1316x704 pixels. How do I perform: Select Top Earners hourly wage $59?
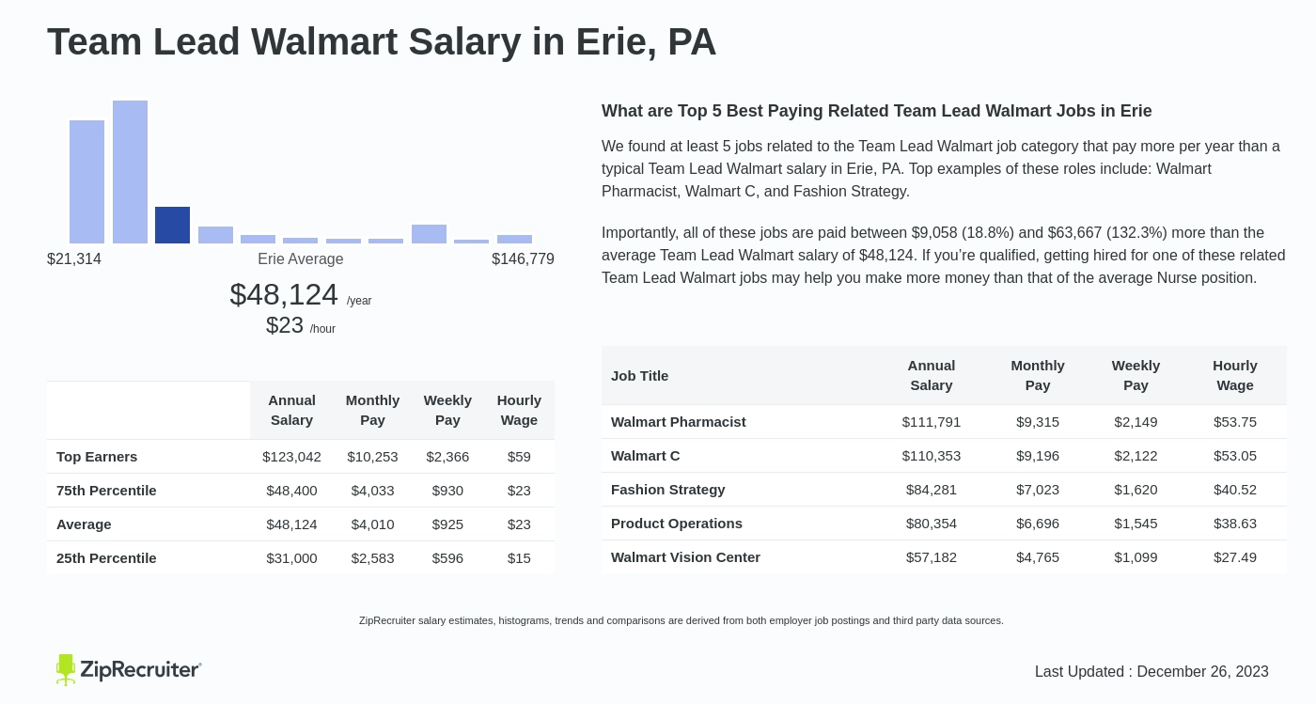pyautogui.click(x=519, y=456)
